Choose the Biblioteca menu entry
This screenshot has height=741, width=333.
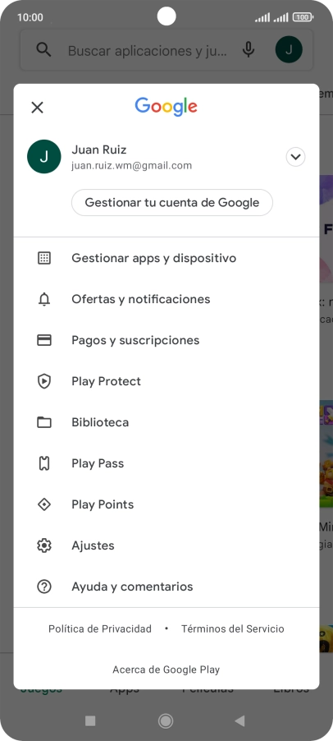[166, 422]
